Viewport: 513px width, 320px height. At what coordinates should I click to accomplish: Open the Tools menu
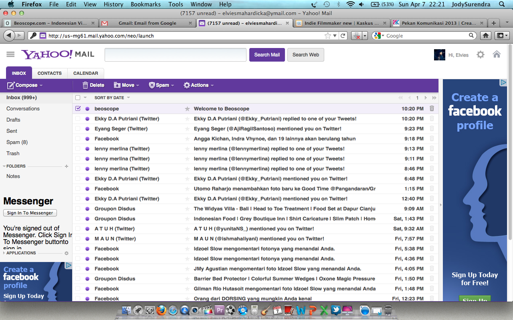(176, 4)
